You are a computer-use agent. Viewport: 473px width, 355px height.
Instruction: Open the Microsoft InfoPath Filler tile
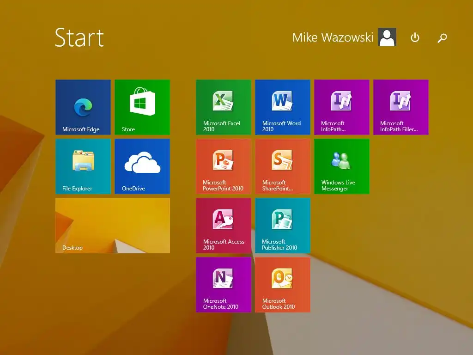[x=401, y=107]
